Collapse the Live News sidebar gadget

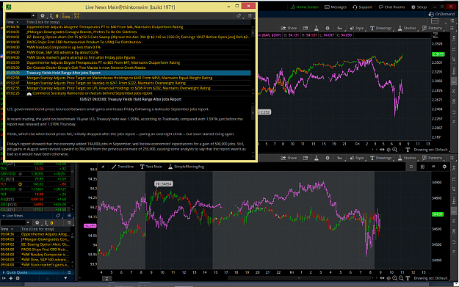tap(4, 216)
